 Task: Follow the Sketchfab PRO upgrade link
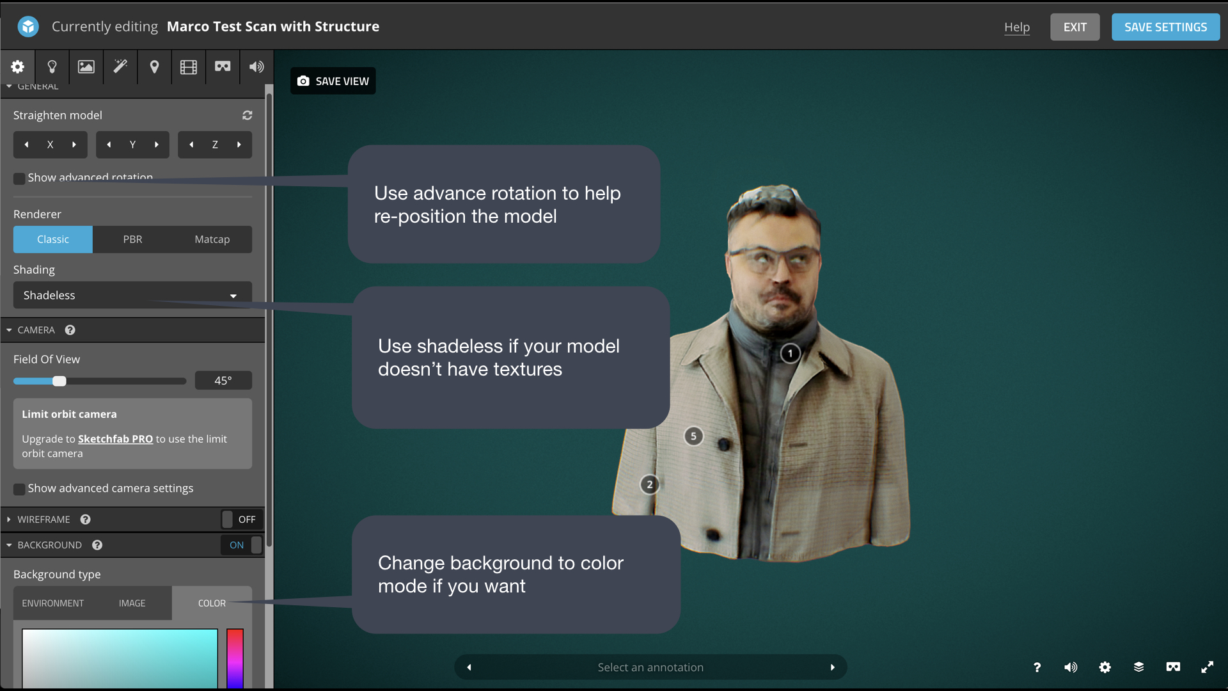click(x=115, y=439)
